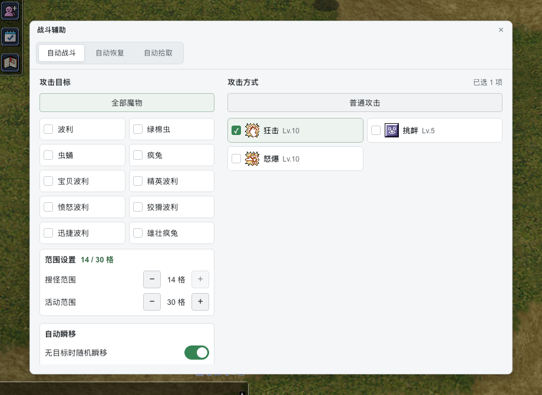Click the 范围设置 heading
The height and width of the screenshot is (395, 542).
tap(60, 260)
